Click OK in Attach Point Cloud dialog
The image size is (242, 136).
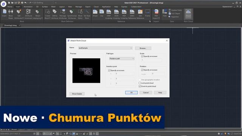coord(131,93)
